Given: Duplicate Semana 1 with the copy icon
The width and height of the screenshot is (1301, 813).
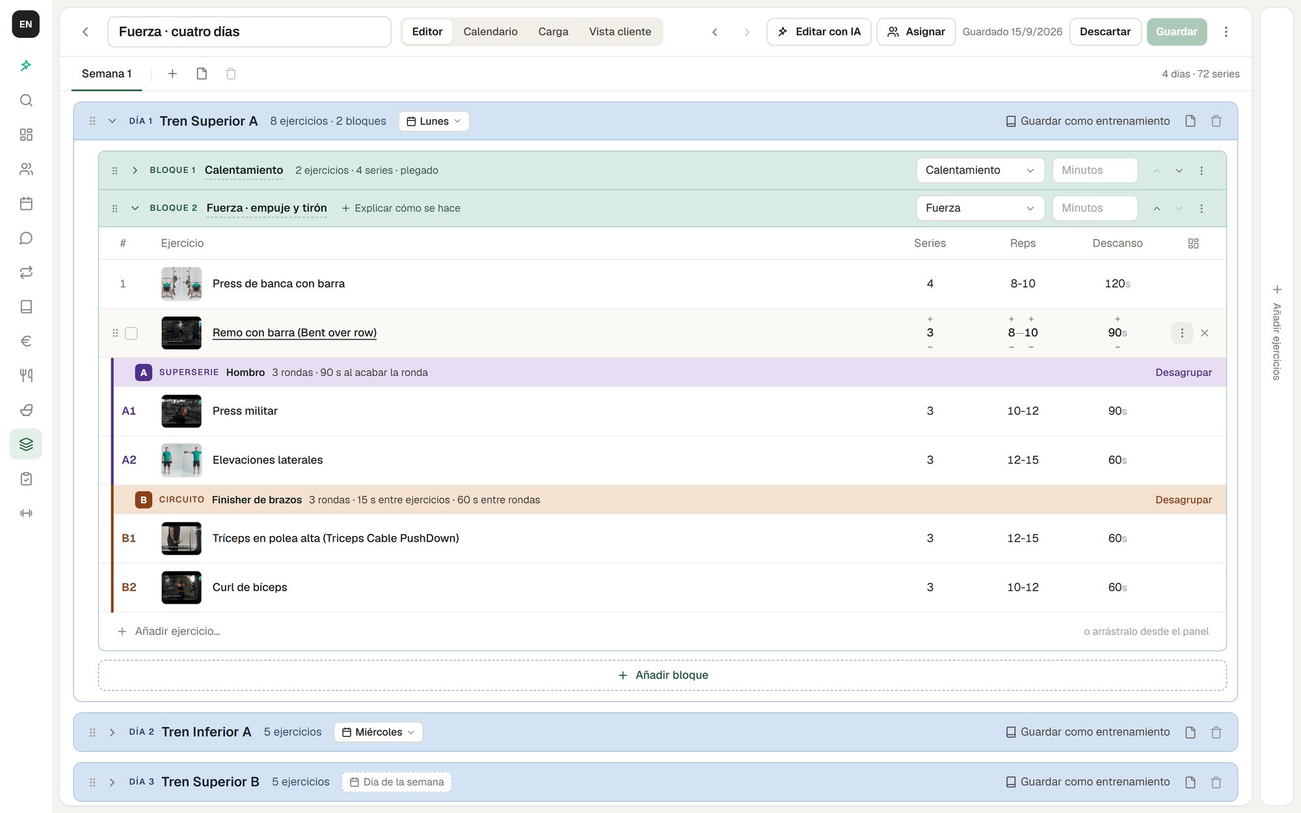Looking at the screenshot, I should pyautogui.click(x=202, y=73).
